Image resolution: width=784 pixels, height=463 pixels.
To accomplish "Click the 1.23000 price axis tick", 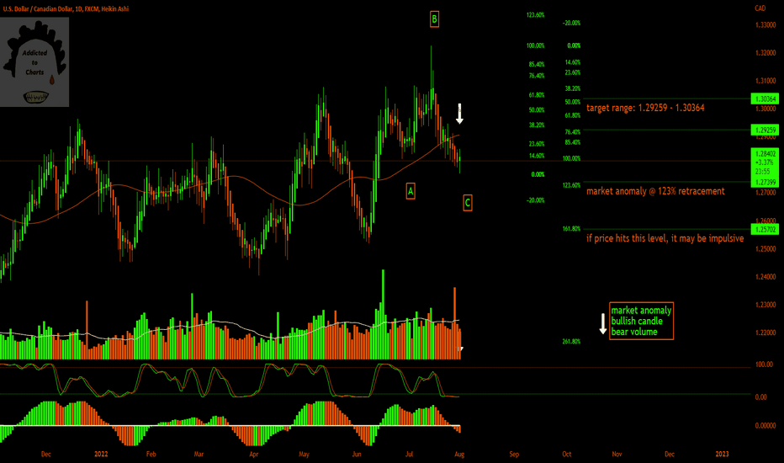I will point(765,305).
